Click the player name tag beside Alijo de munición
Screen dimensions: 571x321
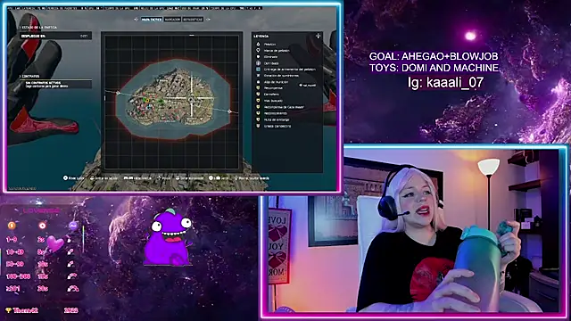coord(308,86)
